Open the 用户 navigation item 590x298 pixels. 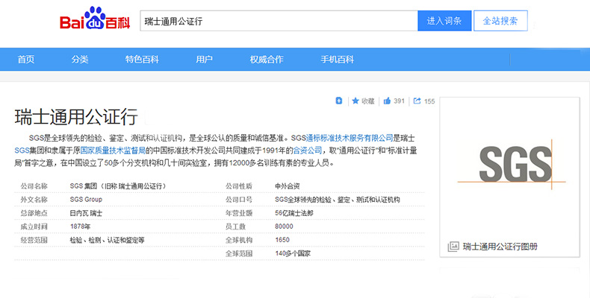tap(204, 60)
